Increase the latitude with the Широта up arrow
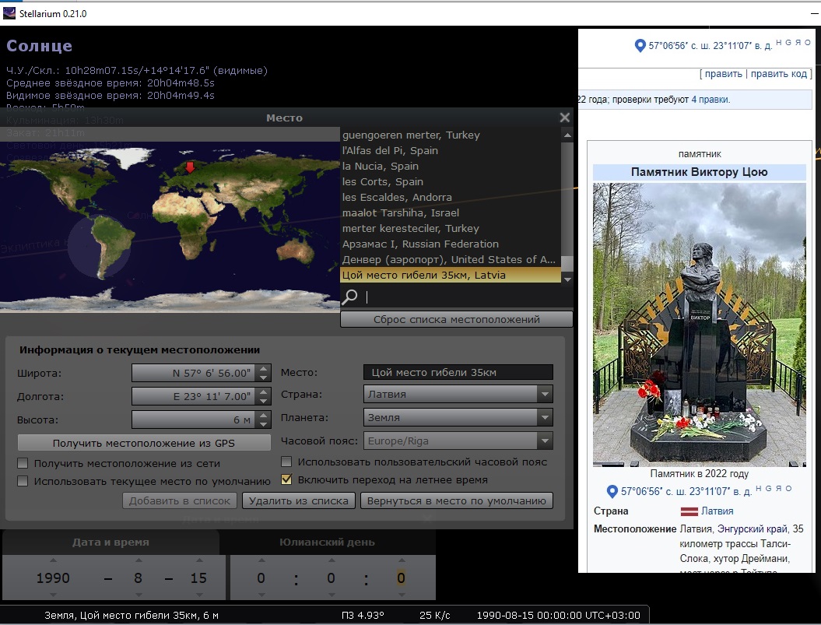 click(263, 368)
